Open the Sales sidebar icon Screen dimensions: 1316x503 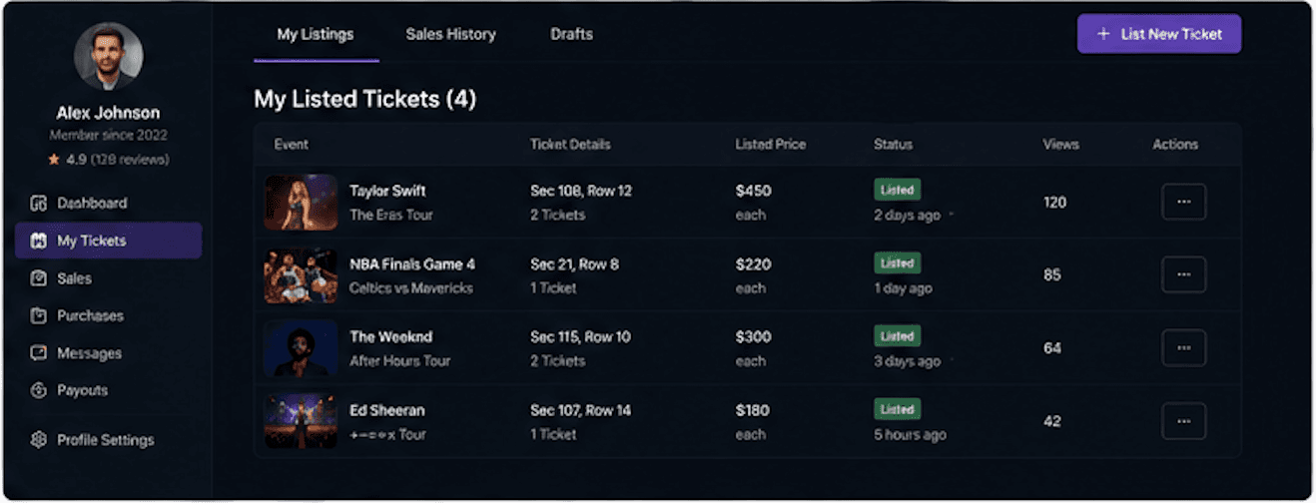click(39, 278)
